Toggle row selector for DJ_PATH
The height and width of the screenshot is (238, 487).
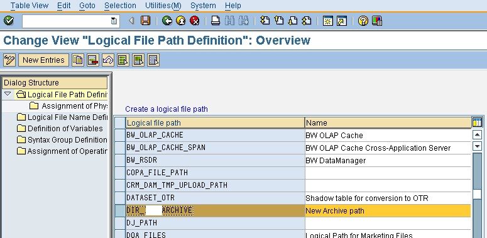point(119,223)
